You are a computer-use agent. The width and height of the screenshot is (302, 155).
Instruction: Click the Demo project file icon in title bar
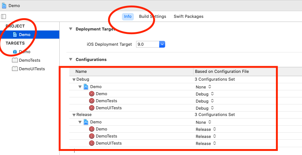(x=4, y=6)
